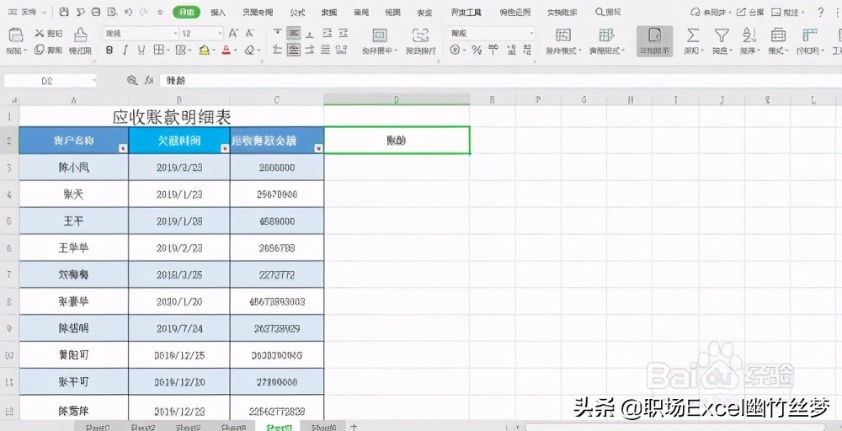The width and height of the screenshot is (842, 431).
Task: Click the Increase Font Size icon
Action: pyautogui.click(x=233, y=34)
